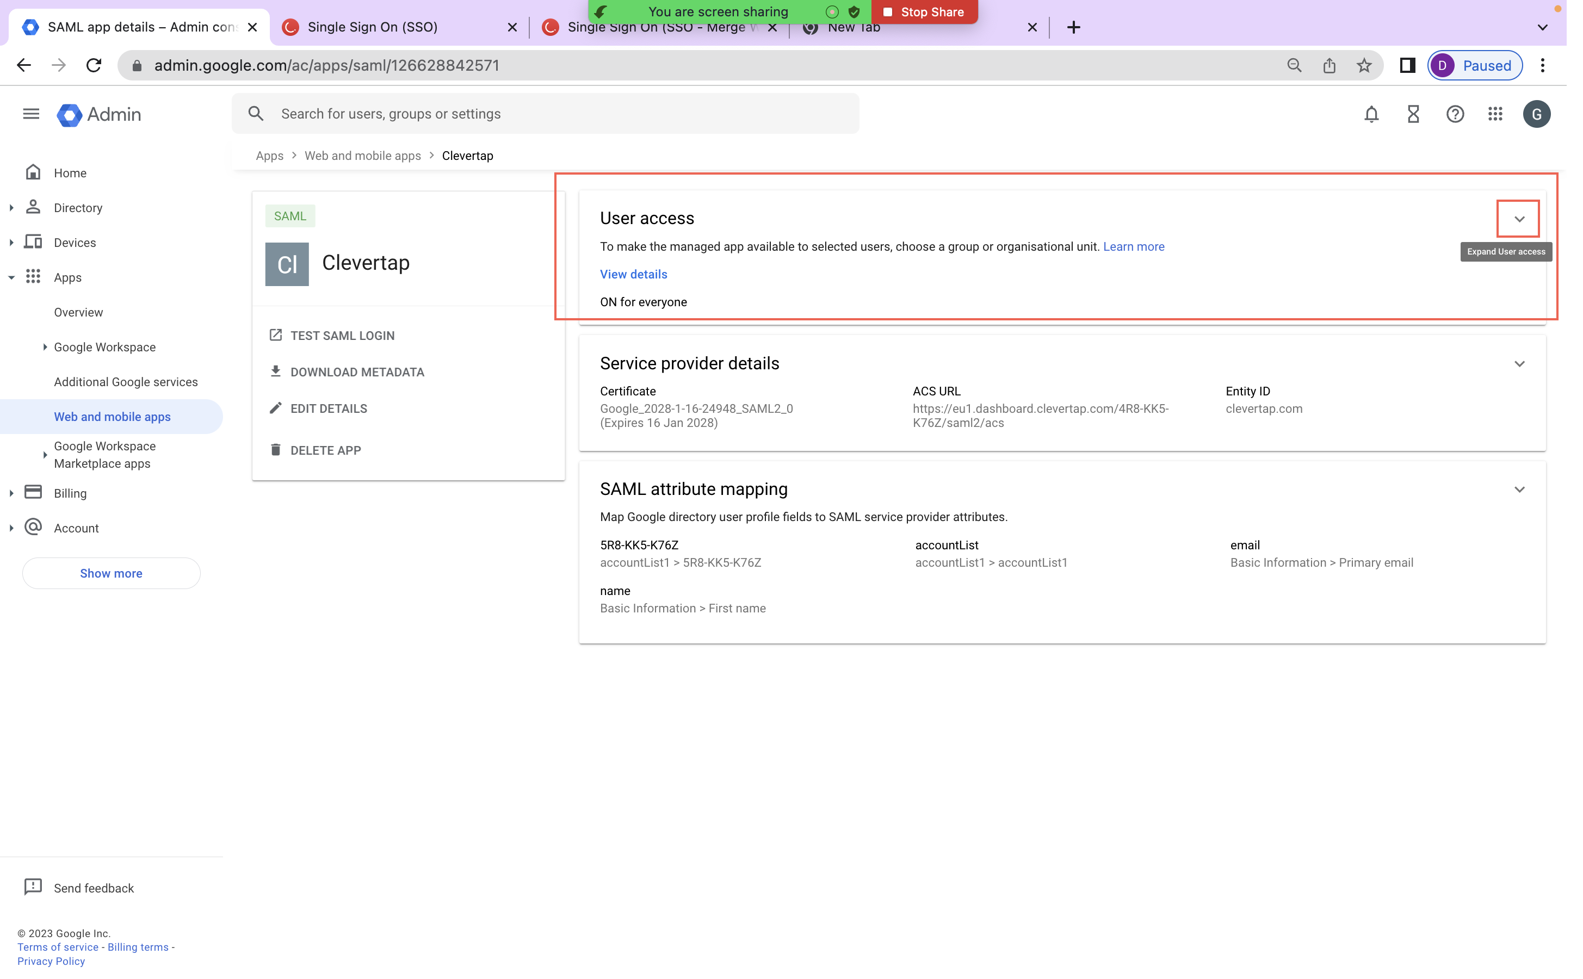Screen dimensions: 1583x979
Task: Expand SAML attribute mapping chevron
Action: [x=1519, y=489]
